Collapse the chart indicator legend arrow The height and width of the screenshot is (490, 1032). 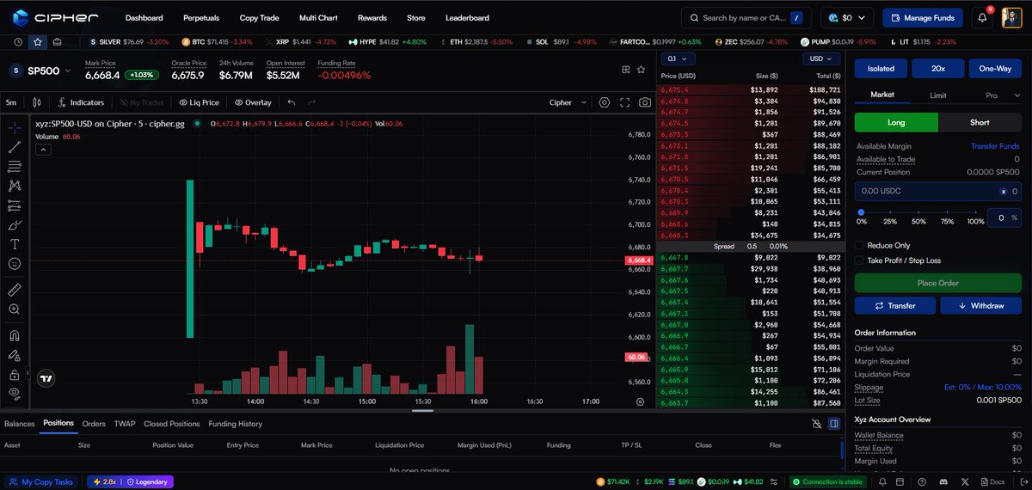[x=42, y=149]
